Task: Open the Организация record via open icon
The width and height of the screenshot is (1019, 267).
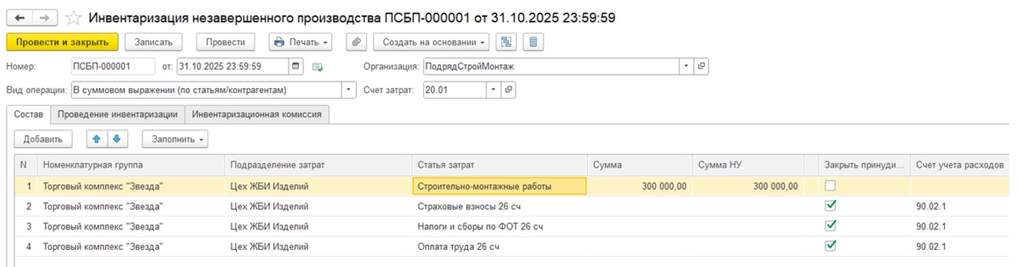Action: click(701, 66)
